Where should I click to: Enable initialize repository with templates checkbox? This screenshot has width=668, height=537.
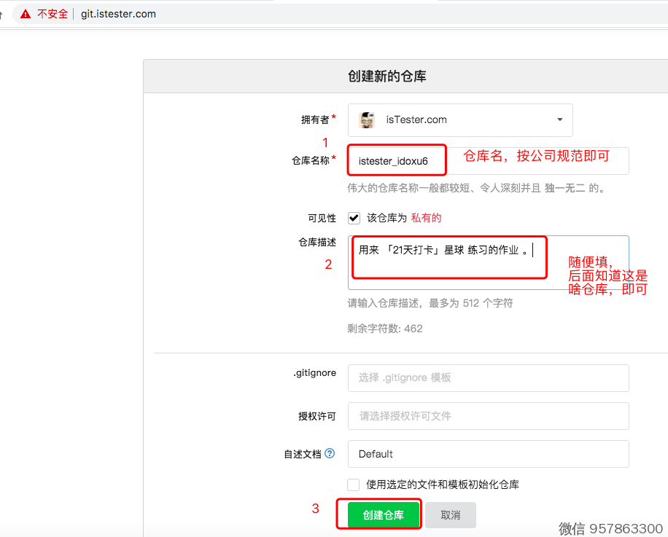click(x=354, y=485)
